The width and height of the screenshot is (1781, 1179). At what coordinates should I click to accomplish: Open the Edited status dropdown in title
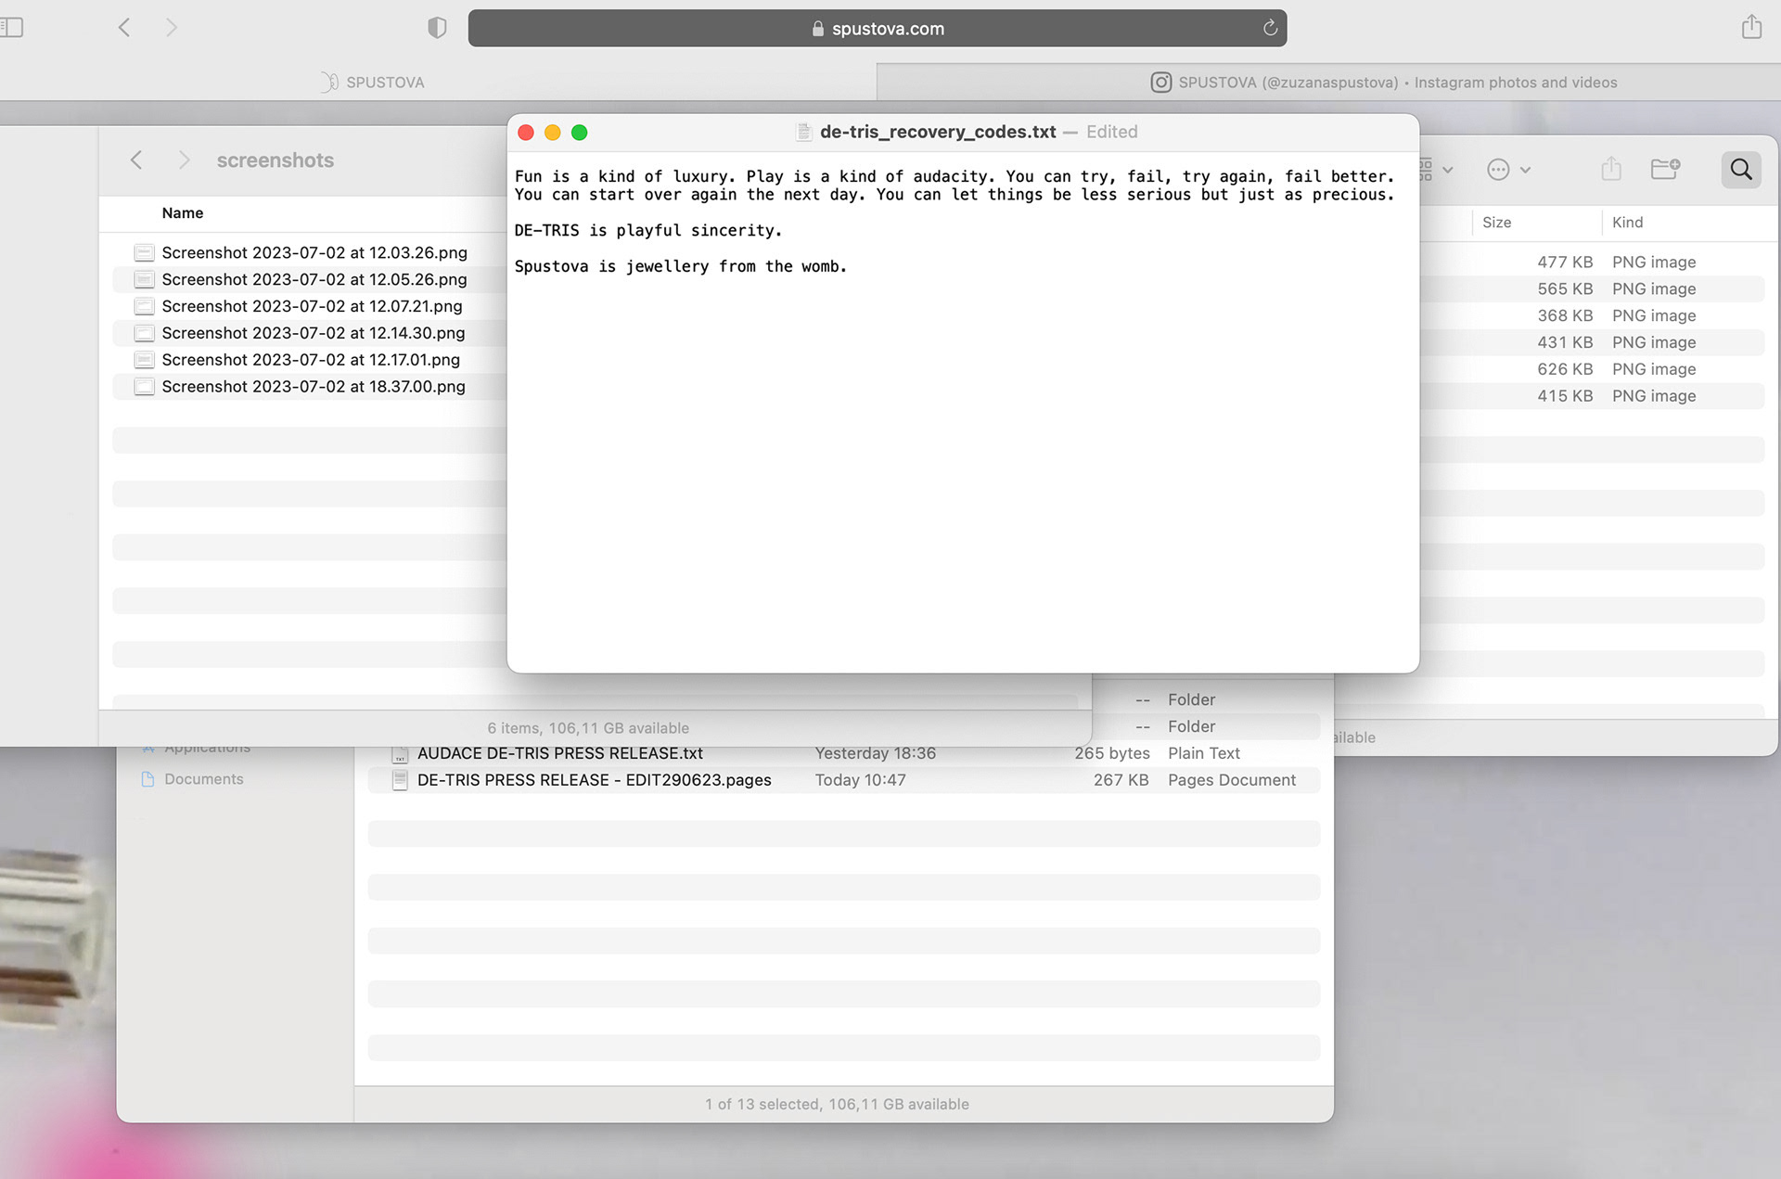point(1111,132)
